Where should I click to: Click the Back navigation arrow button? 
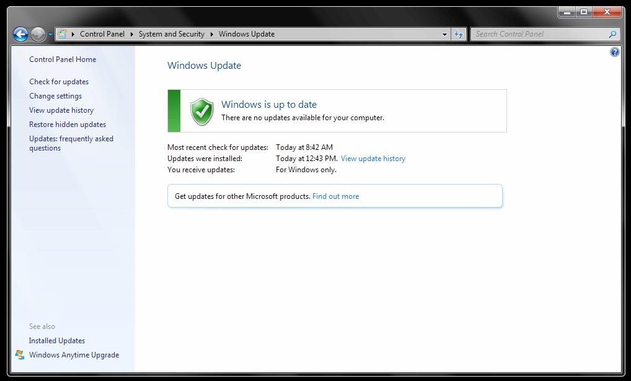pyautogui.click(x=20, y=35)
